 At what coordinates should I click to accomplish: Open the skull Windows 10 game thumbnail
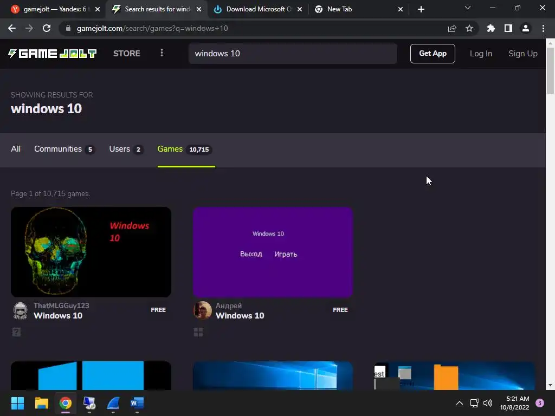(91, 252)
